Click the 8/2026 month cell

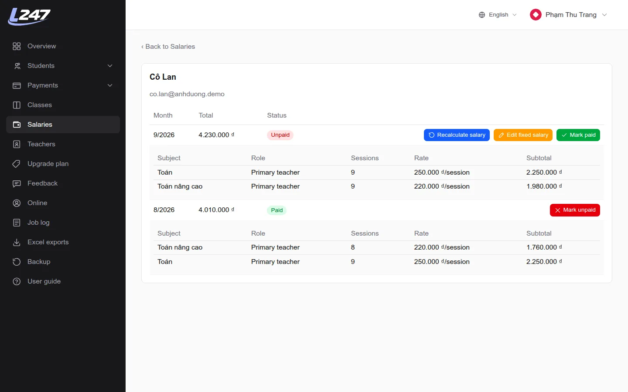click(x=164, y=210)
